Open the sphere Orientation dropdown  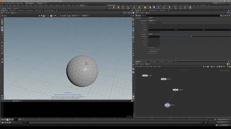151,34
